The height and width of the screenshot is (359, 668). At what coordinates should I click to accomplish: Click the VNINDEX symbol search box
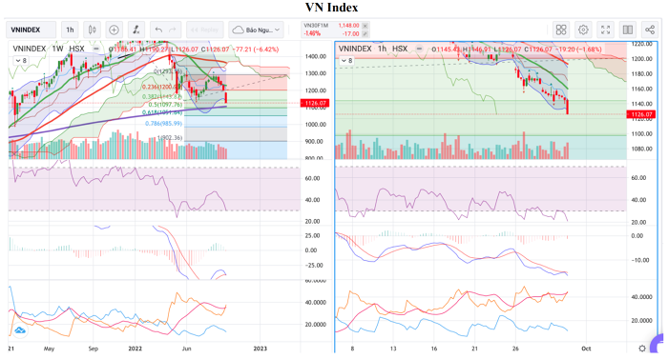(31, 30)
